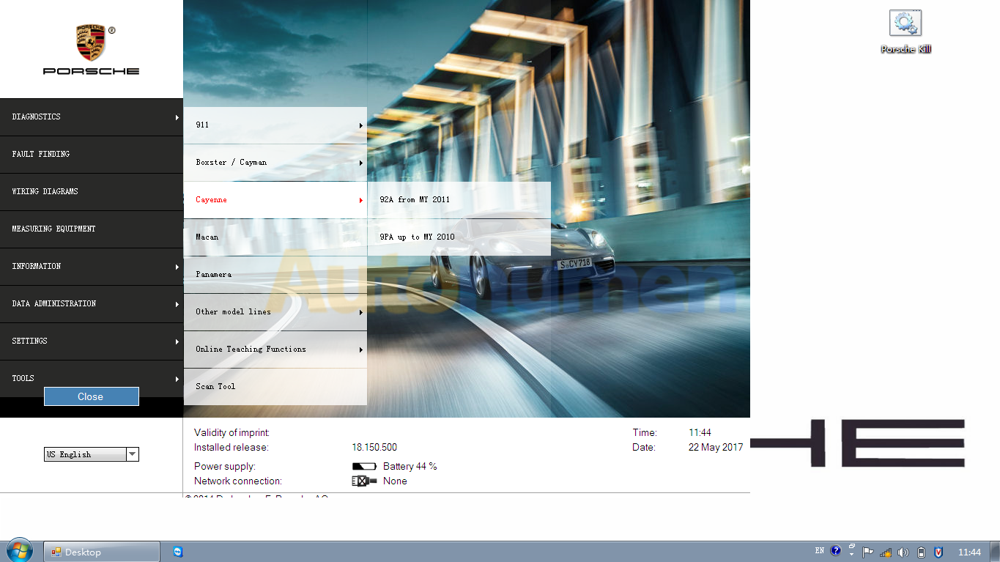Select the Cayenne model line
The height and width of the screenshot is (562, 1000).
pyautogui.click(x=275, y=200)
